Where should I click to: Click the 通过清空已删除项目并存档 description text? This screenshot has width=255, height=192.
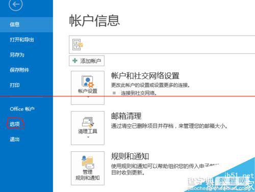coord(169,126)
